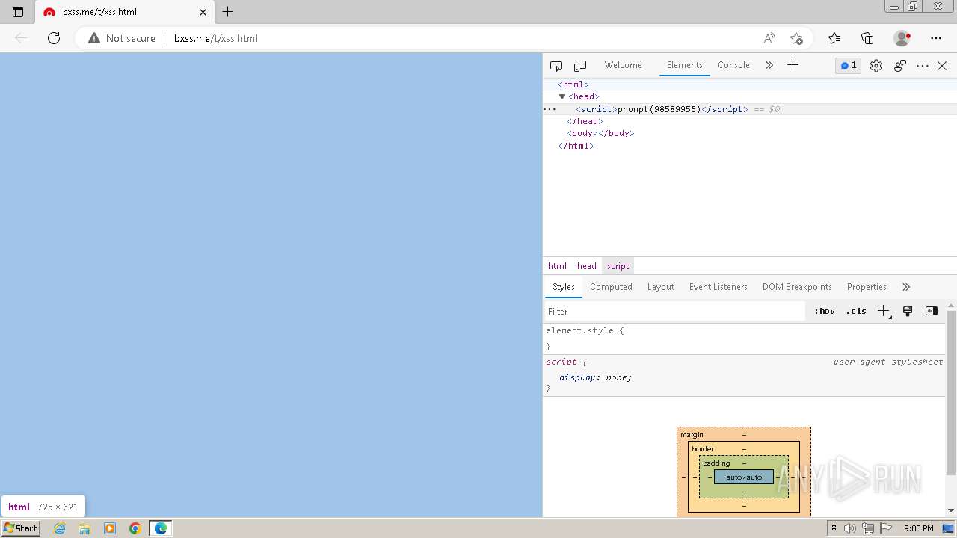
Task: Click the display: none declaration
Action: pos(595,377)
